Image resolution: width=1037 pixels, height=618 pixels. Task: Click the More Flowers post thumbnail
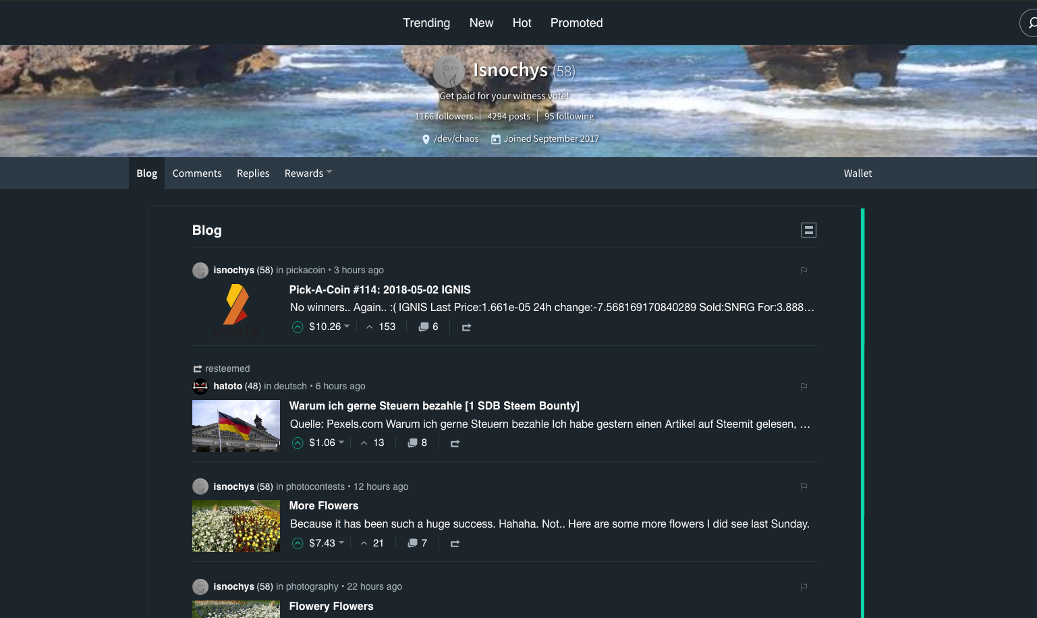coord(236,526)
